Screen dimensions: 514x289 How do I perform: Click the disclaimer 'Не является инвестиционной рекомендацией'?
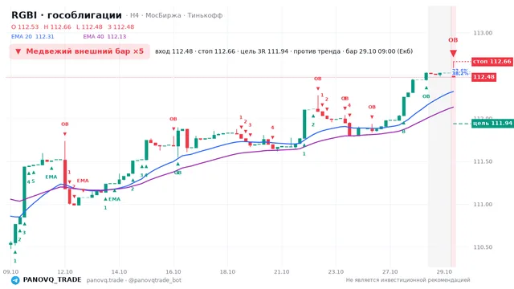(408, 280)
